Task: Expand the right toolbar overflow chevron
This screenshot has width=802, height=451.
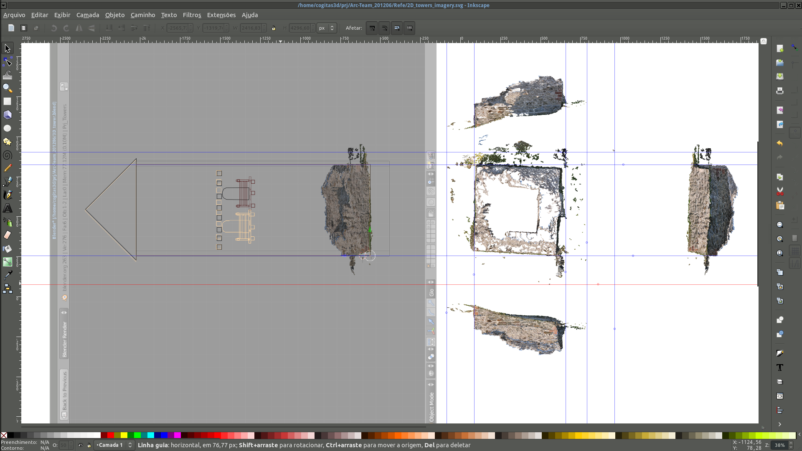Action: tap(779, 424)
